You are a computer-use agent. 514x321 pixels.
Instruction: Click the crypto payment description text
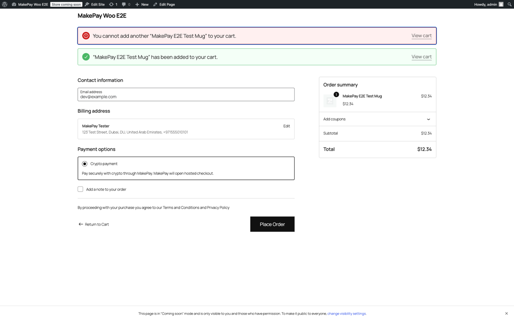[148, 174]
